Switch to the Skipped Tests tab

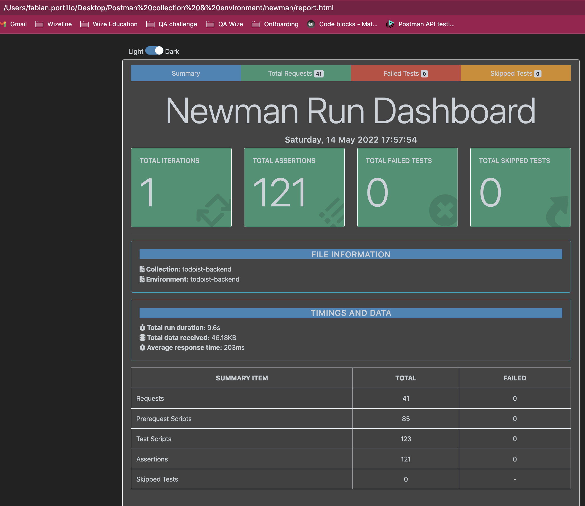(x=515, y=73)
